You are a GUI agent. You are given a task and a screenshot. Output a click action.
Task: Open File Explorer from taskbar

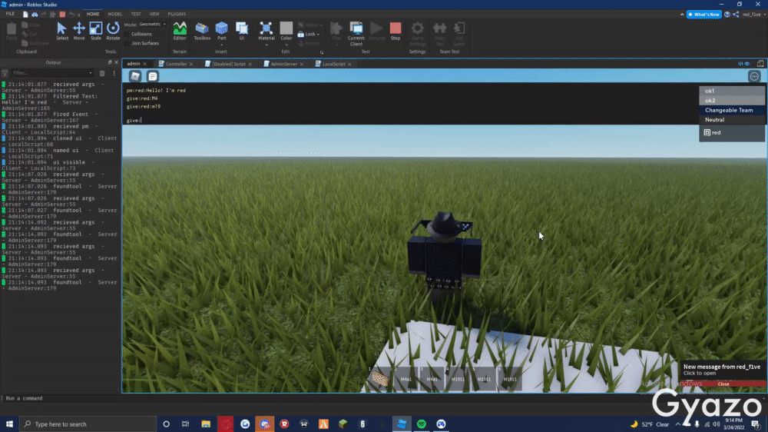(206, 424)
